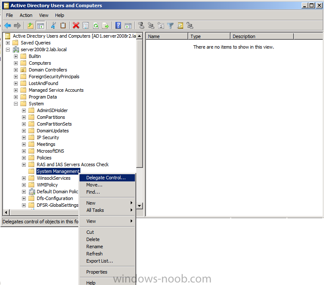Sort by the Description column header
The height and width of the screenshot is (285, 324).
pos(262,36)
